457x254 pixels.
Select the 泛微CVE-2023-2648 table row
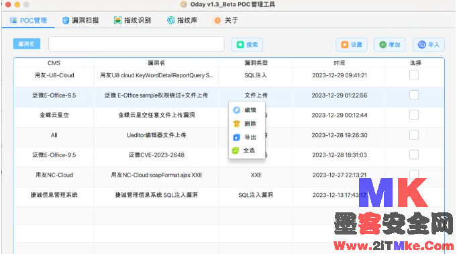tap(229, 155)
